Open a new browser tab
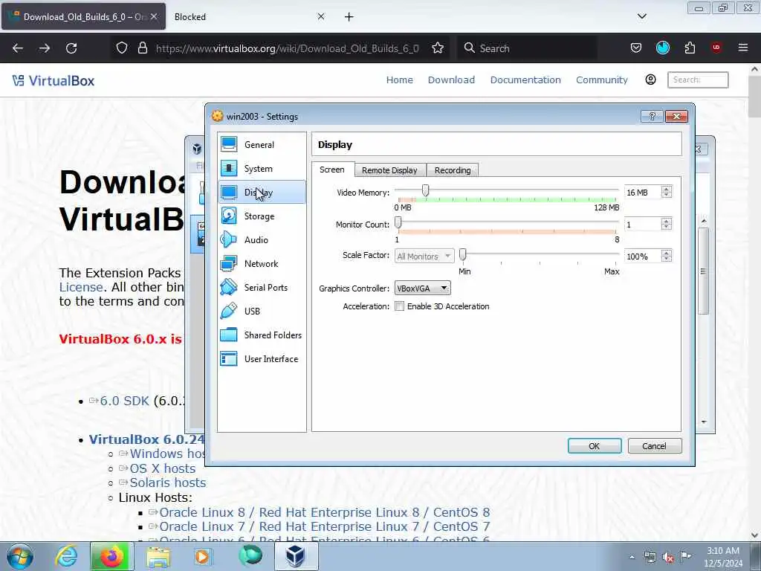Viewport: 761px width, 571px height. coord(349,16)
